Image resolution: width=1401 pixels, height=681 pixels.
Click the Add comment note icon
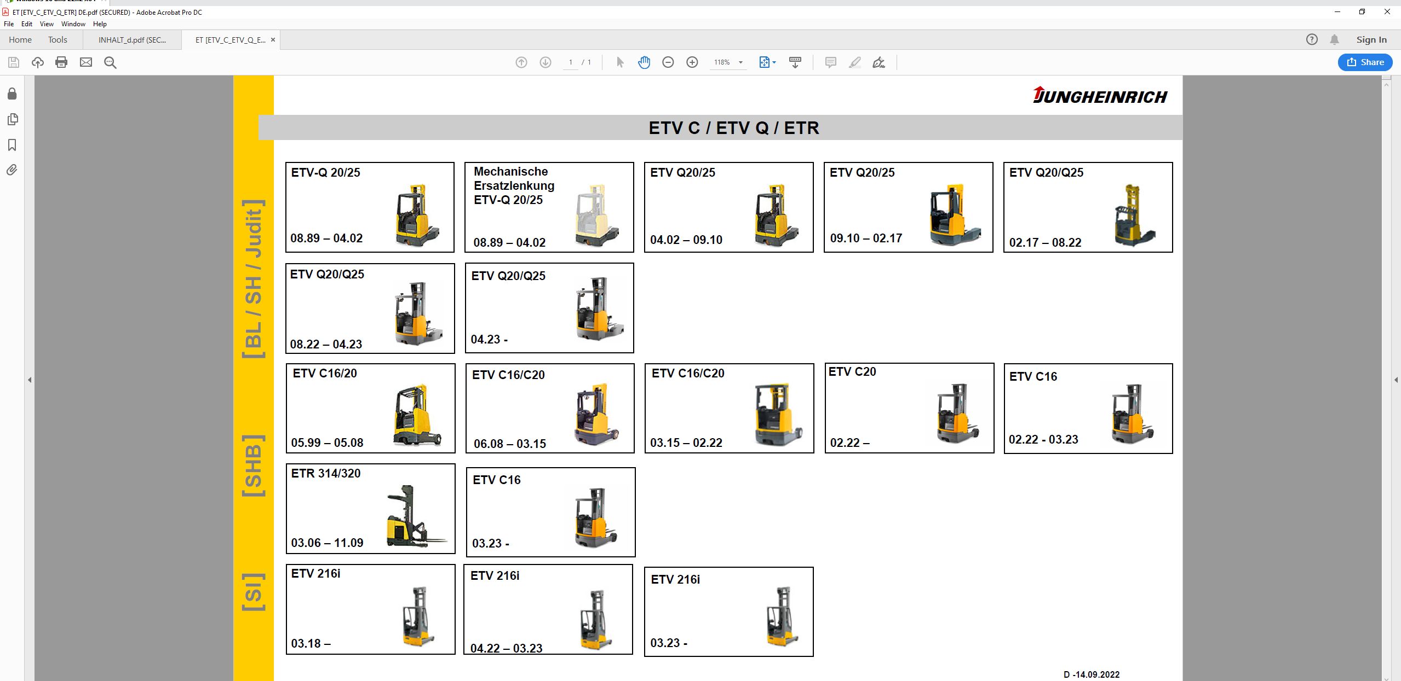tap(830, 62)
